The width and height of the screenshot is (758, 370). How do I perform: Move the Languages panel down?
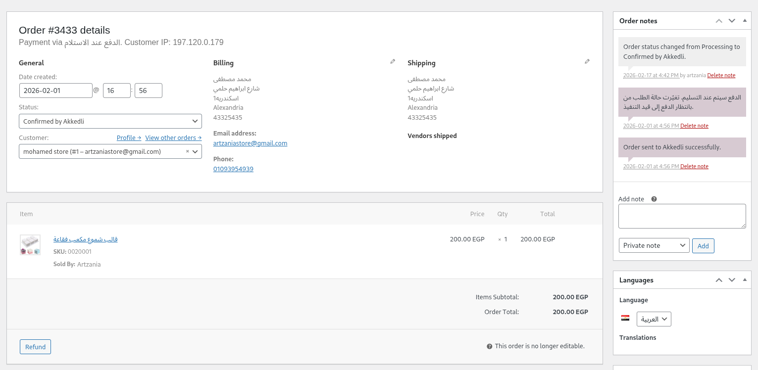pos(732,279)
